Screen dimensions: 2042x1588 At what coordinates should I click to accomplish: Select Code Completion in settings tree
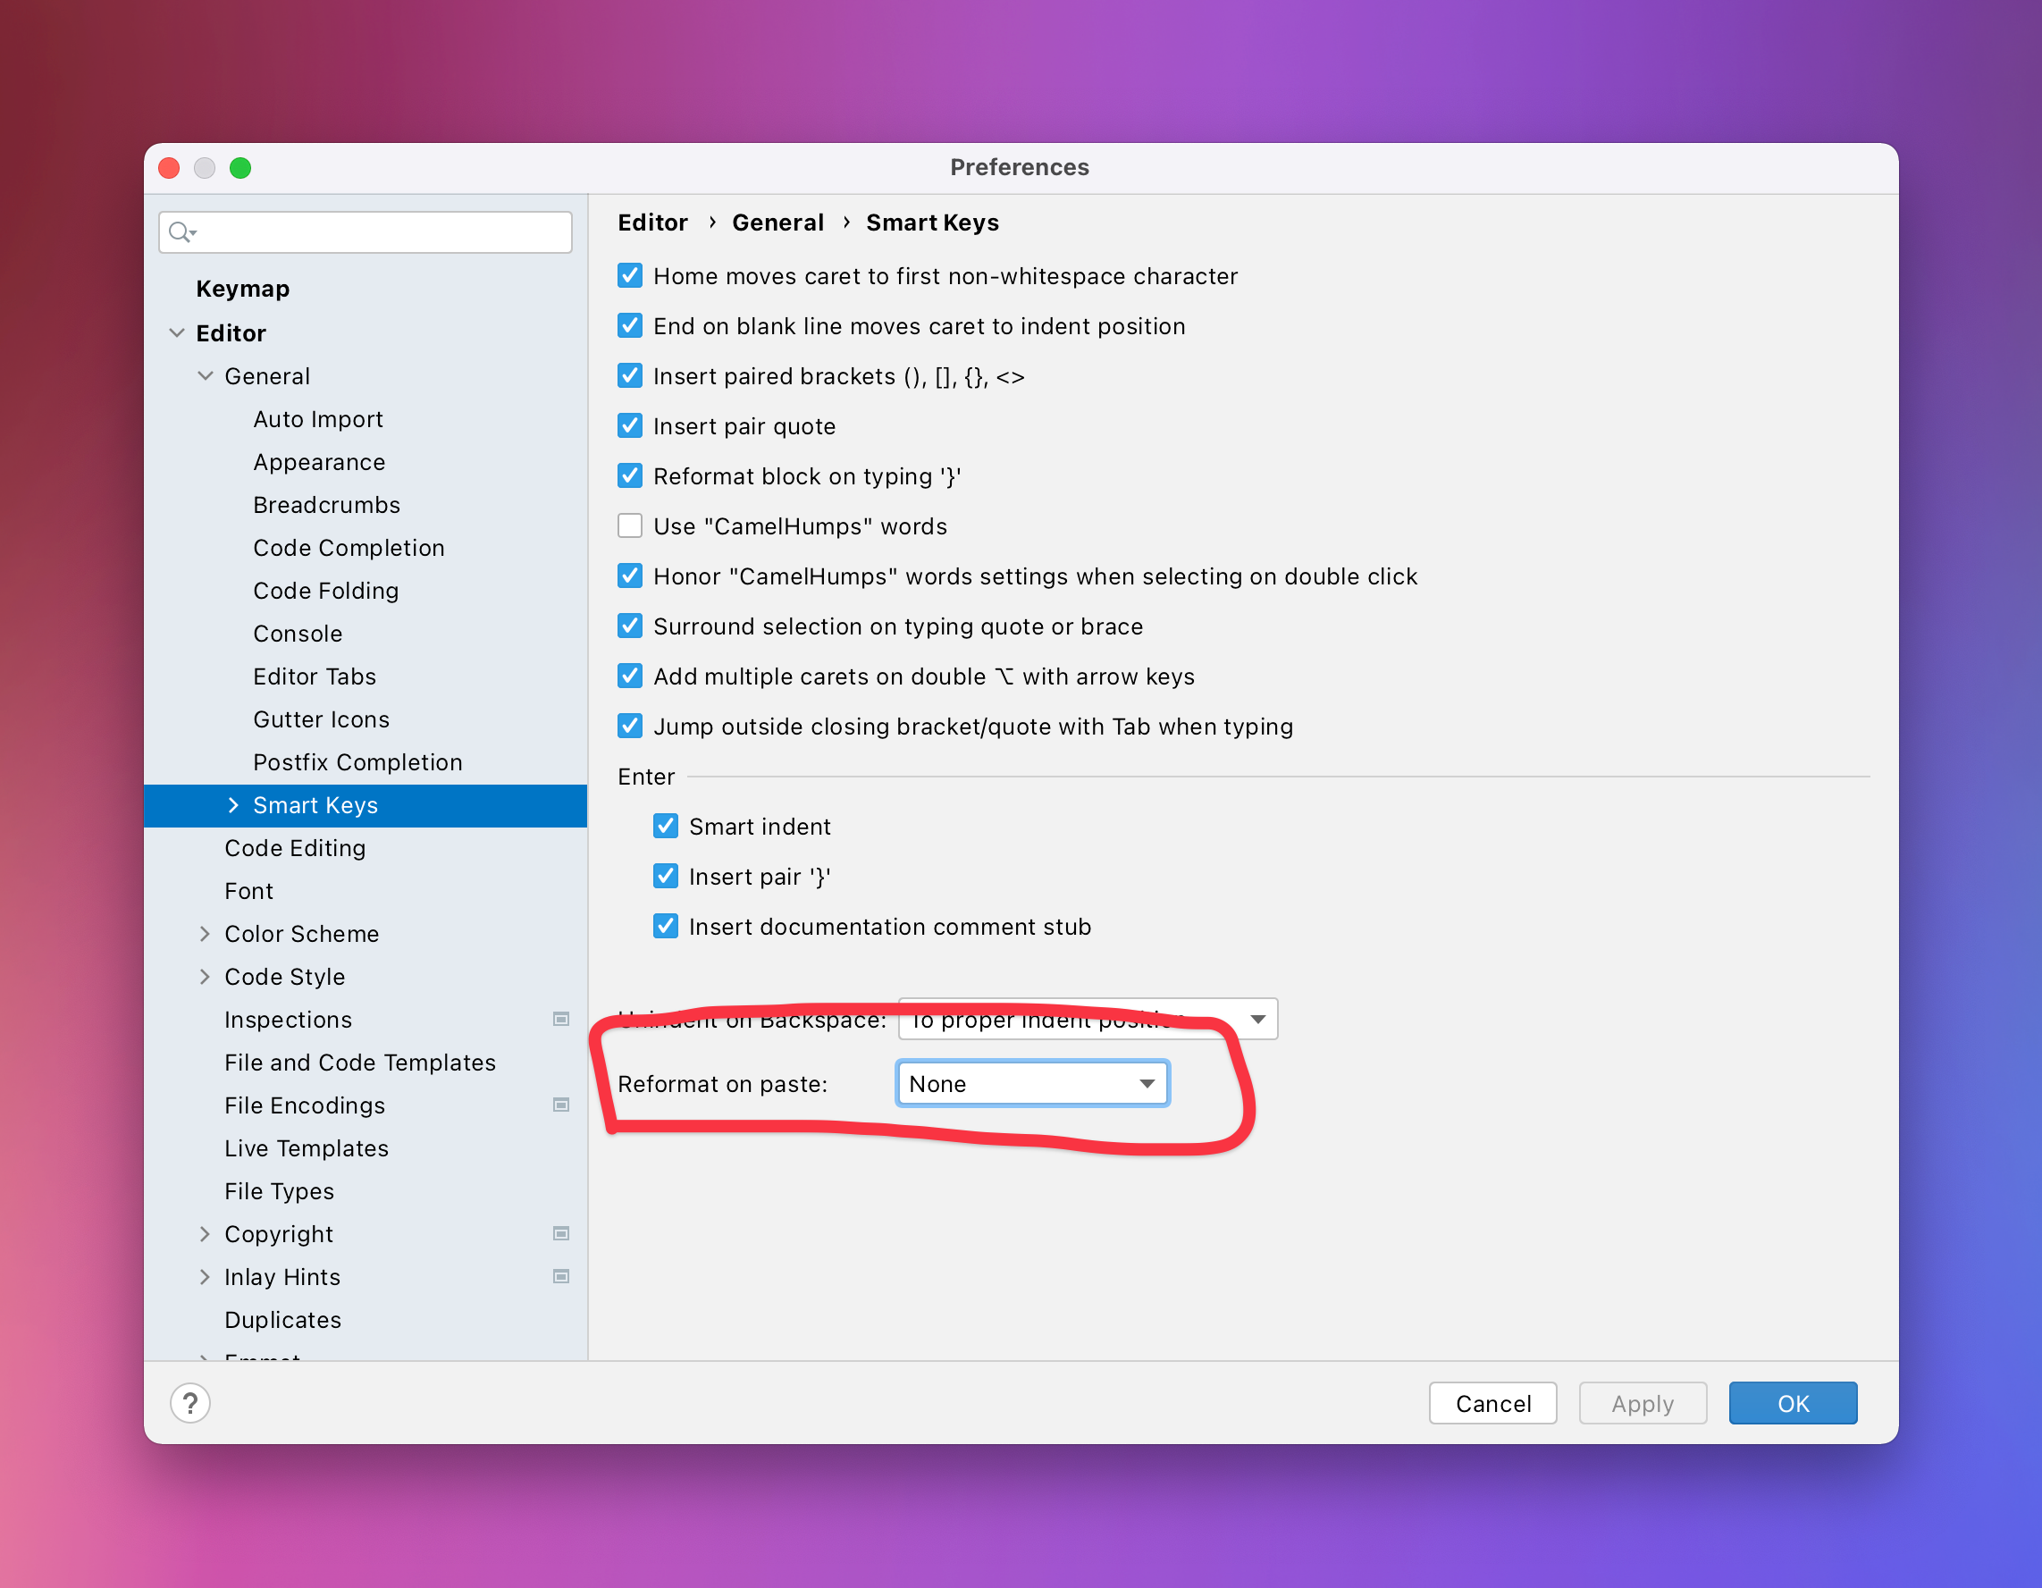click(x=348, y=548)
